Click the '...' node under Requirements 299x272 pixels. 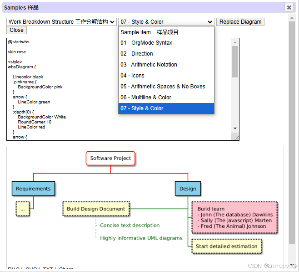pyautogui.click(x=23, y=209)
